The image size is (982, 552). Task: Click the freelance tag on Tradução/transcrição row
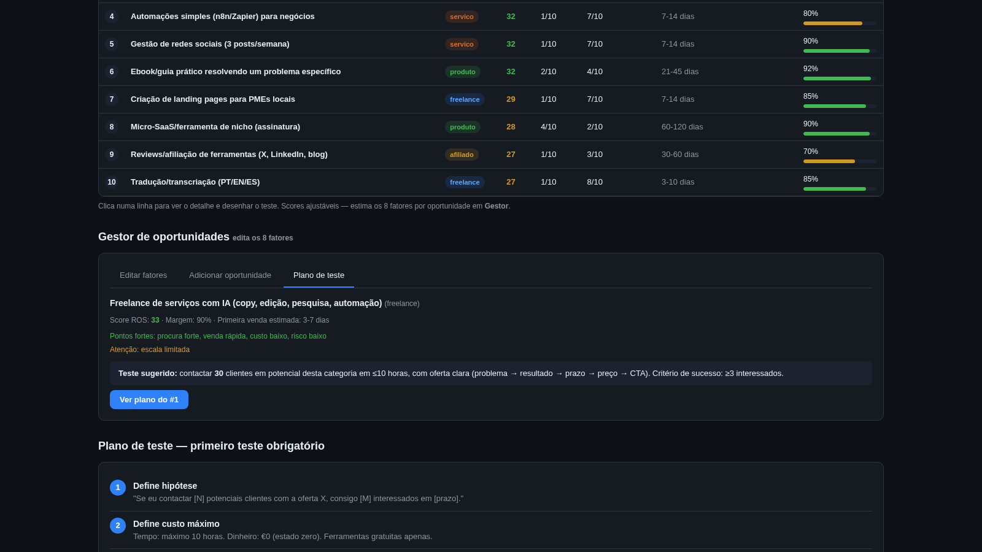click(465, 182)
